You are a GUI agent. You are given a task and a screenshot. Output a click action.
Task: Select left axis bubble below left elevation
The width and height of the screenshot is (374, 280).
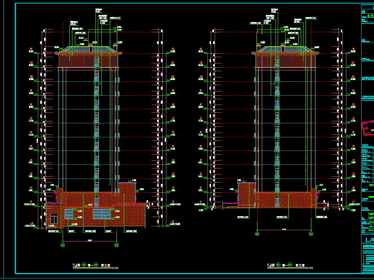click(63, 245)
